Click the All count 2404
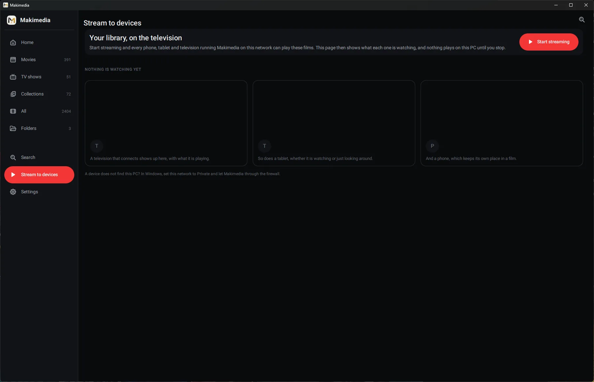 [x=66, y=111]
